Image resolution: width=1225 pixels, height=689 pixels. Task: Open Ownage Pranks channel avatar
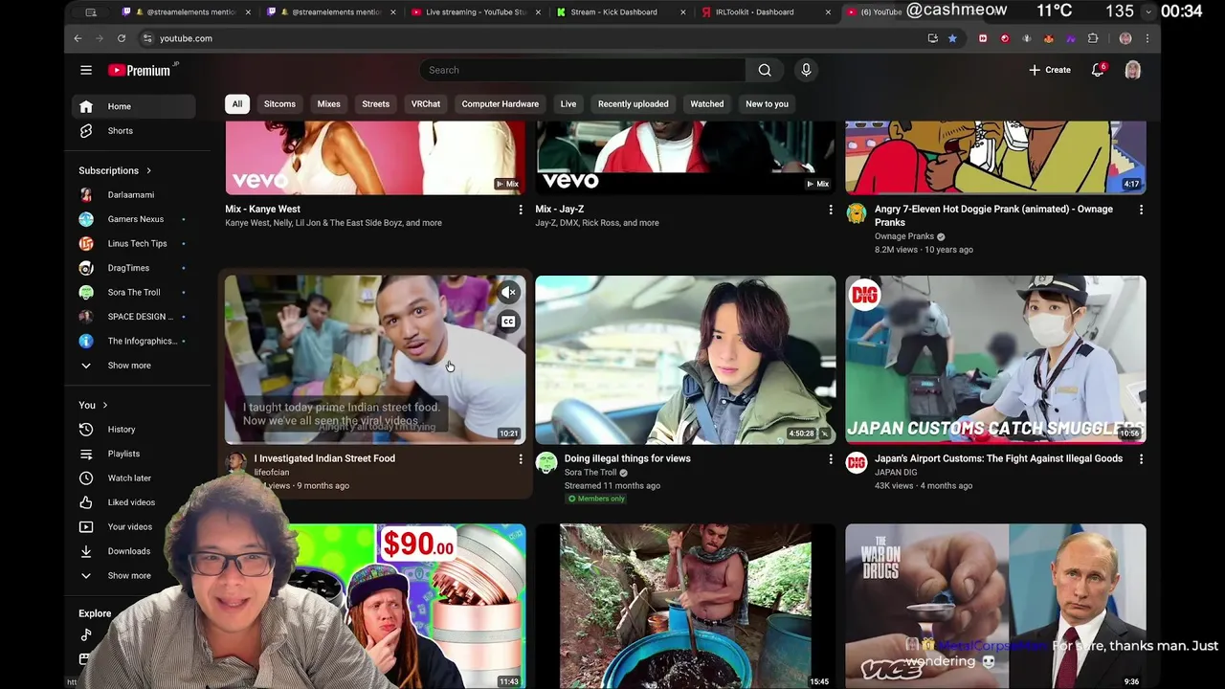click(x=857, y=213)
